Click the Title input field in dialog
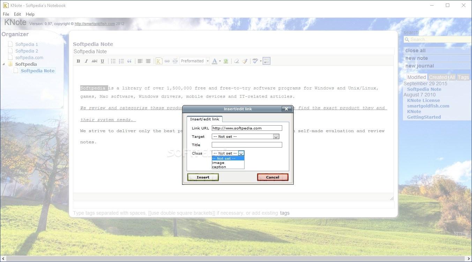The image size is (472, 262). 247,145
